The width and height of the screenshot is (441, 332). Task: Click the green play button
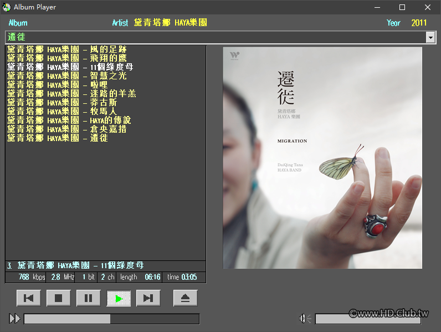click(x=119, y=298)
